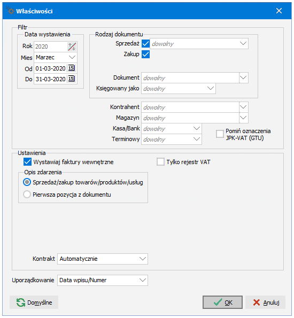Enable the Tylko rejestr VAT checkbox

(x=160, y=162)
